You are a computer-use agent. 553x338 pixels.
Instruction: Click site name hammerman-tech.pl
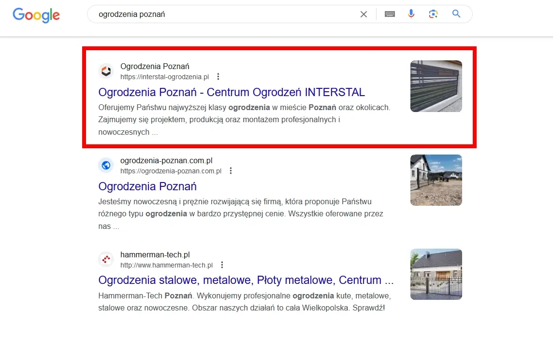155,254
